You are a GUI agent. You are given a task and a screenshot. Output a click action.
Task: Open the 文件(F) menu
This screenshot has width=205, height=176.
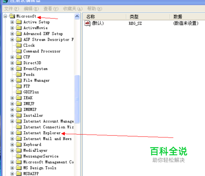click(11, 9)
